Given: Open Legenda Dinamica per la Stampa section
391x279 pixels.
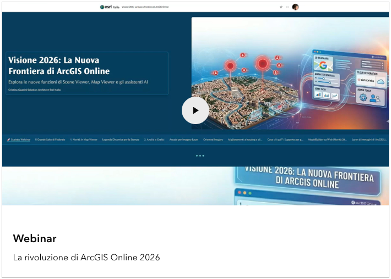Looking at the screenshot, I should tap(121, 139).
